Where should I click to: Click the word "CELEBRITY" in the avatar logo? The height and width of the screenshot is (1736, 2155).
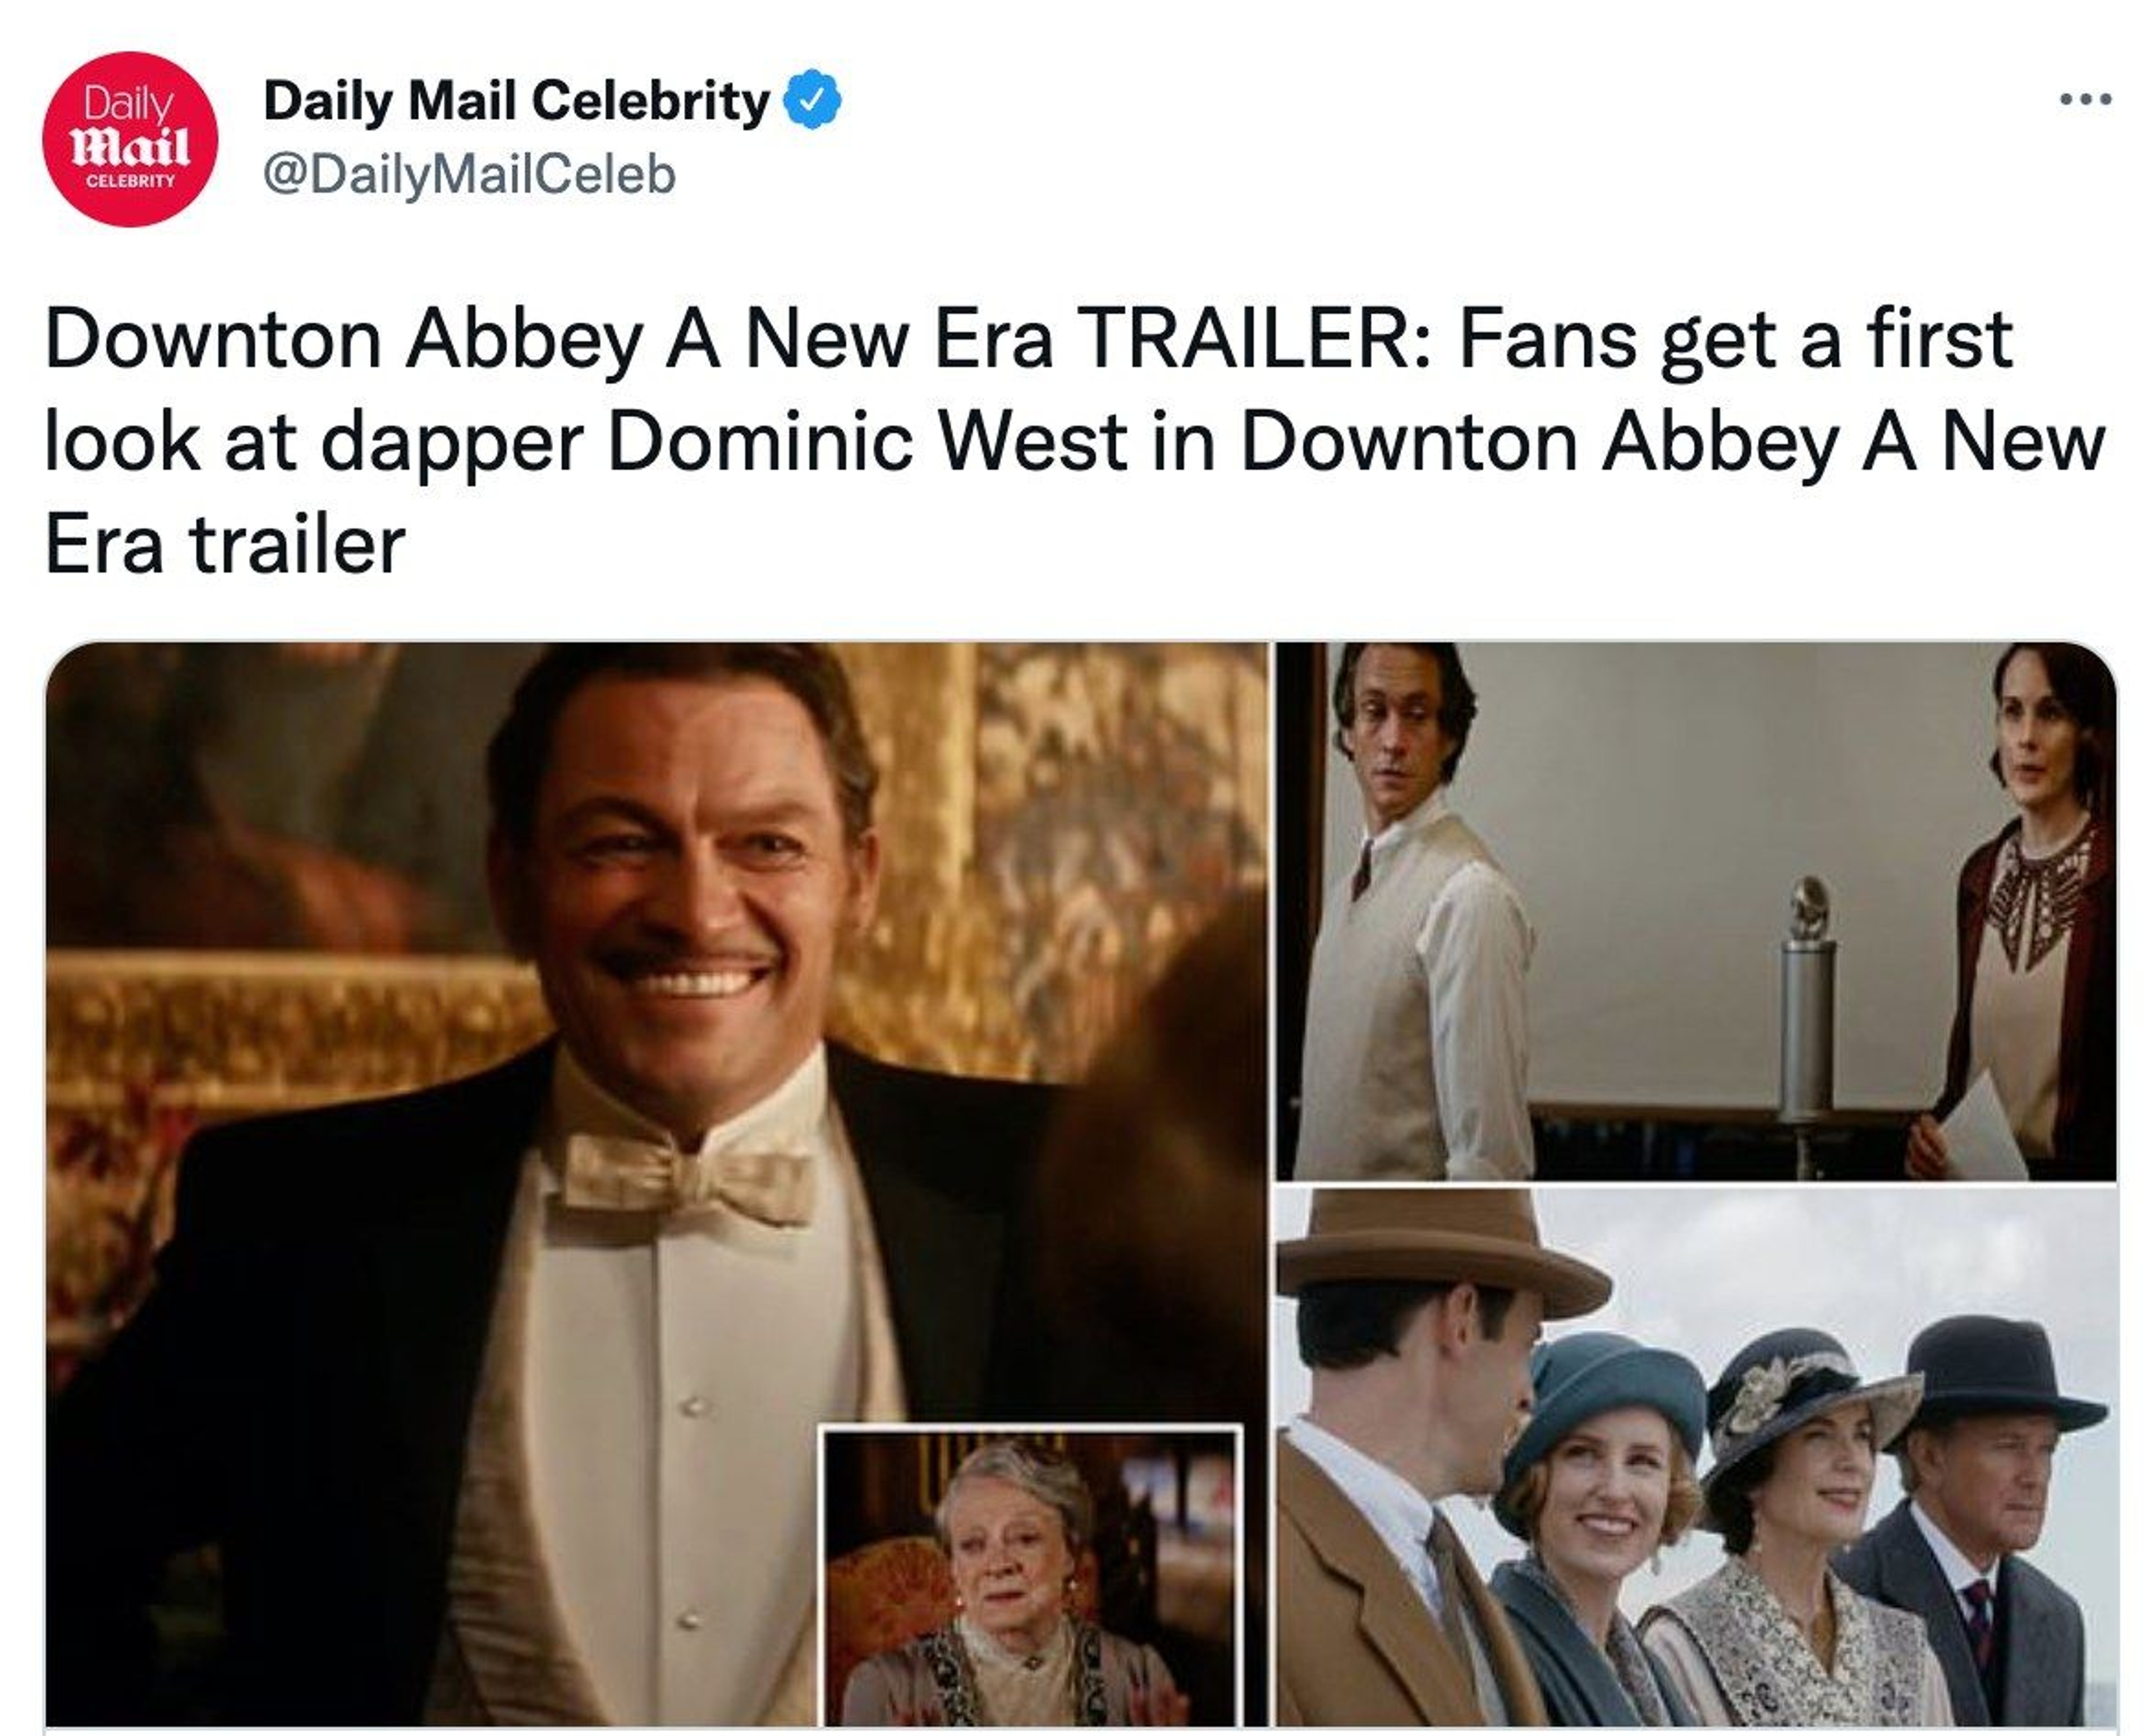[130, 181]
